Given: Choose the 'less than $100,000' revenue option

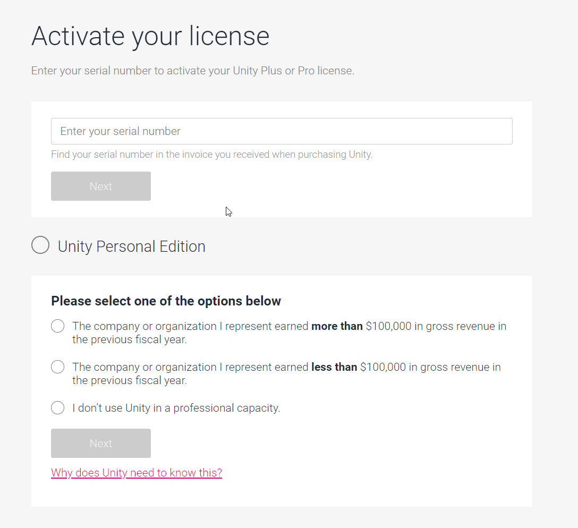Looking at the screenshot, I should tap(57, 367).
